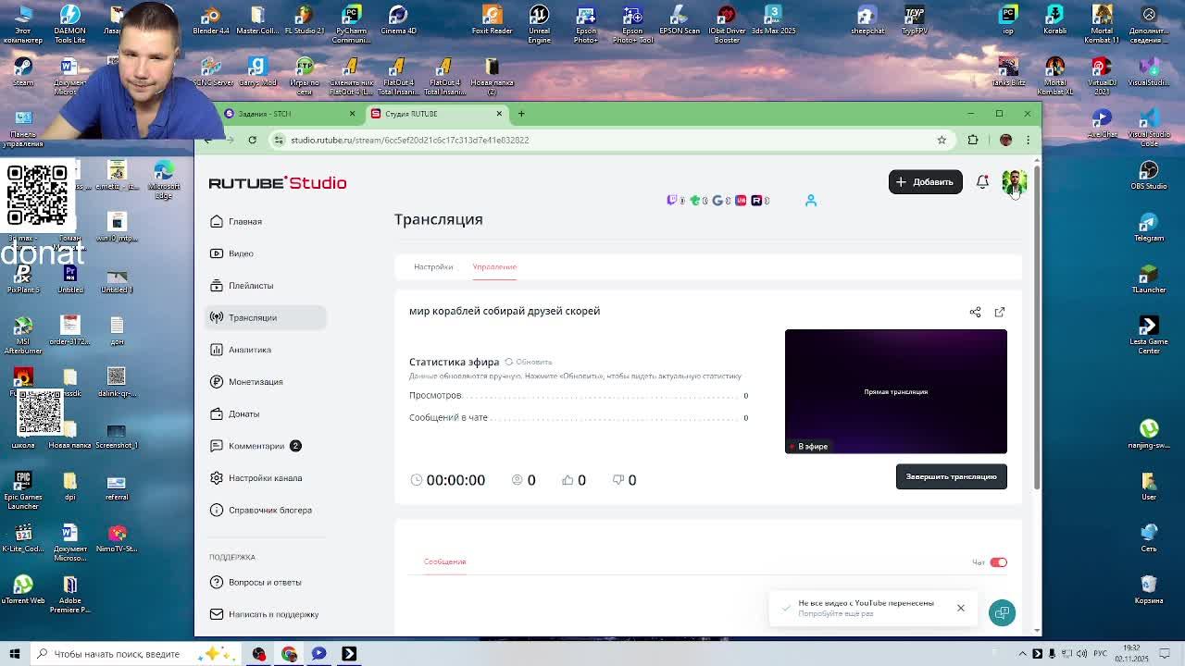
Task: Open Epic Games Launcher desktop icon
Action: [x=23, y=490]
